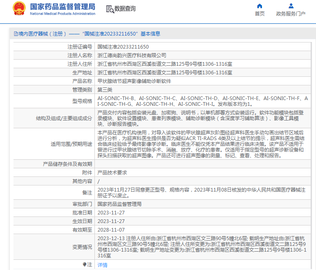Click the national emblem logo
The height and width of the screenshot is (270, 316).
coord(19,9)
